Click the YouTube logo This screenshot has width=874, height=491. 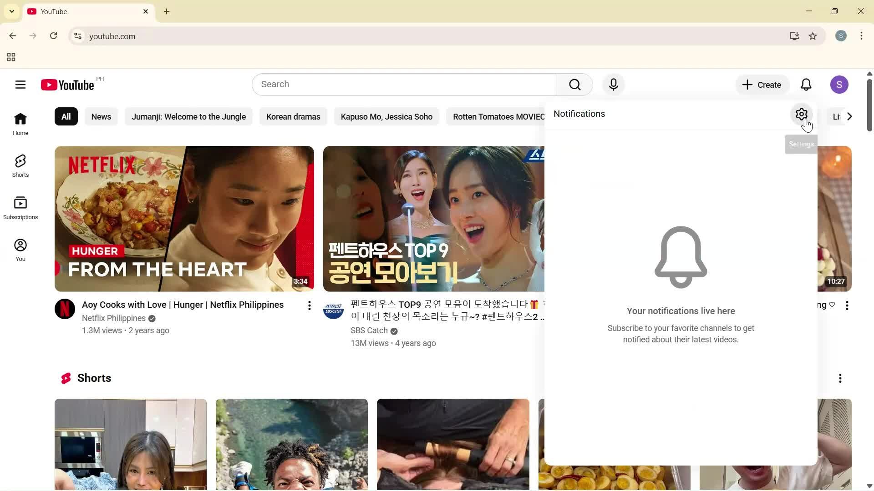[x=66, y=85]
